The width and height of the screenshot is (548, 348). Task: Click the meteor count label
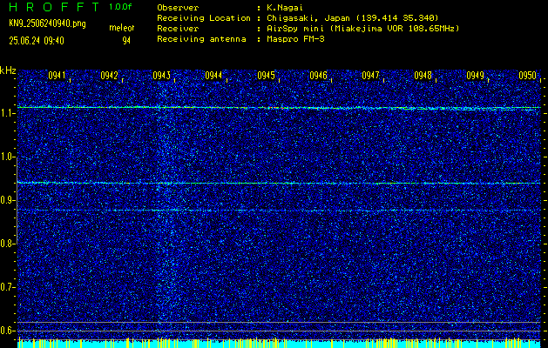(x=122, y=28)
